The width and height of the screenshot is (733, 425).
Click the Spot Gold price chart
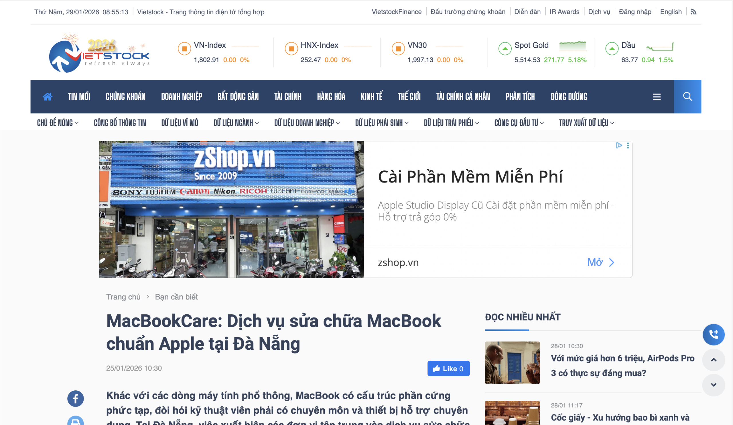[572, 46]
